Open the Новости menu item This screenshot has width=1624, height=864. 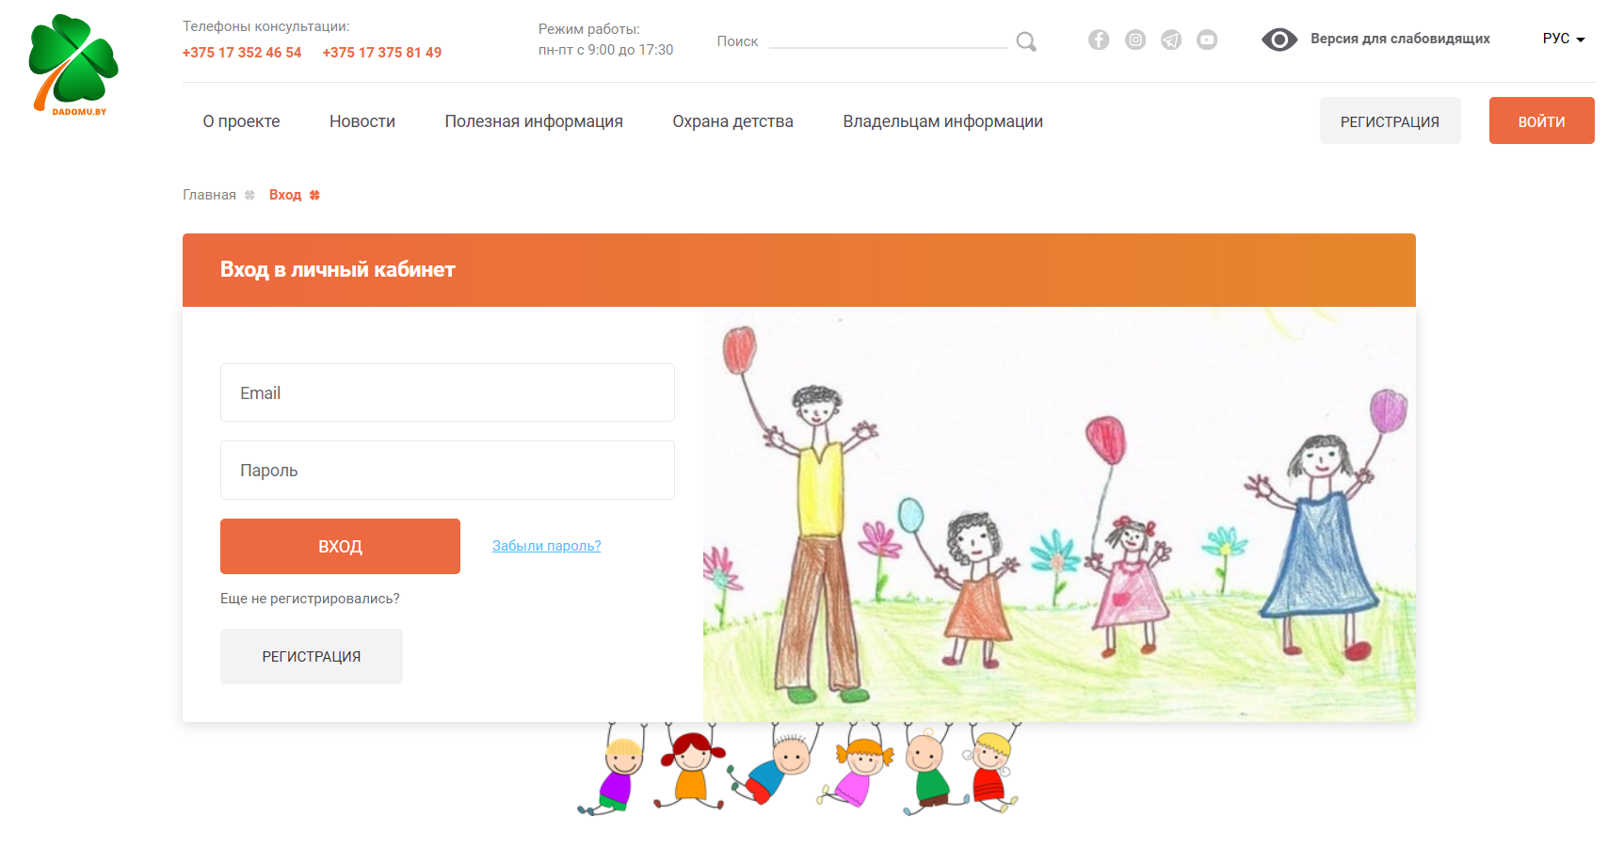point(362,121)
